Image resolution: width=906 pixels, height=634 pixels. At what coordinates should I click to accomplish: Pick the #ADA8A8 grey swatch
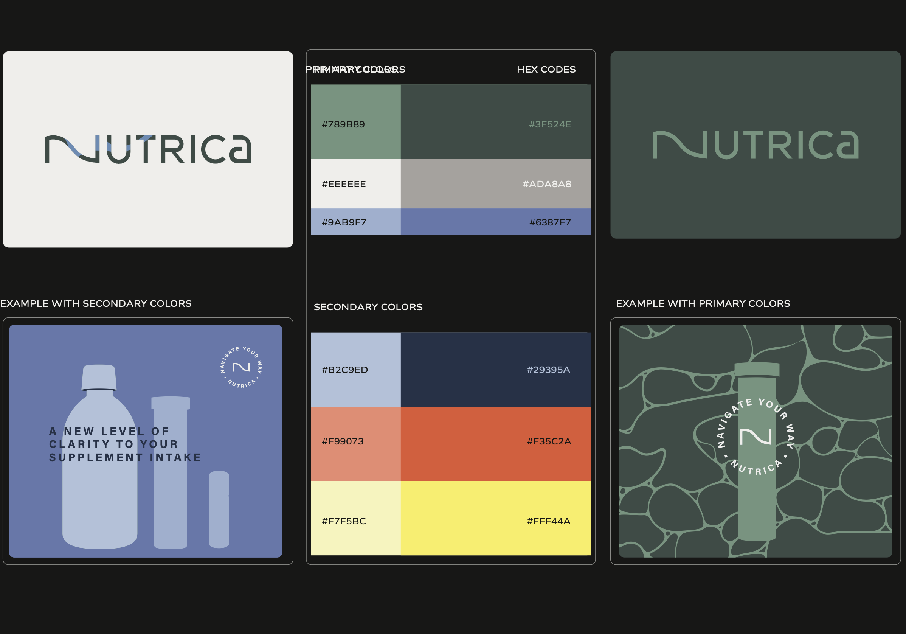click(x=495, y=183)
